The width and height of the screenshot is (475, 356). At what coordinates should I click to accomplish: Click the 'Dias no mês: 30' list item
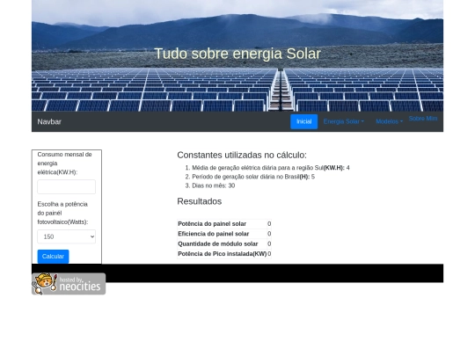(x=213, y=185)
